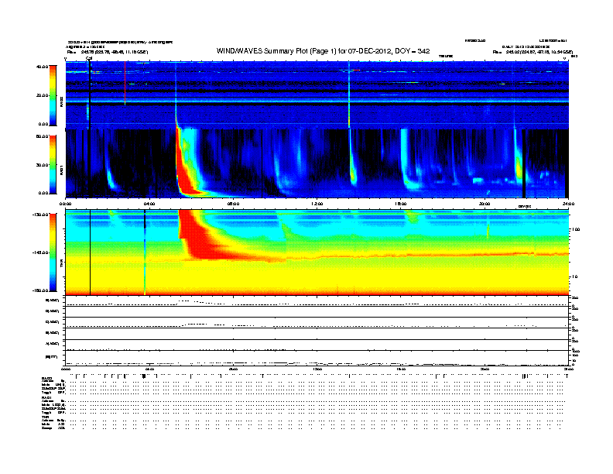Click the TNR panel color scale bar
This screenshot has height=474, width=613.
53,252
